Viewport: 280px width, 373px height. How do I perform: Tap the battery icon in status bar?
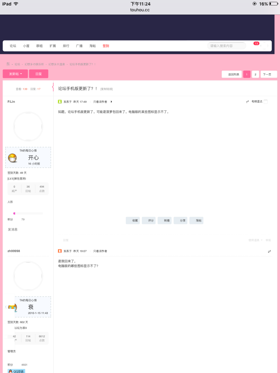(273, 4)
